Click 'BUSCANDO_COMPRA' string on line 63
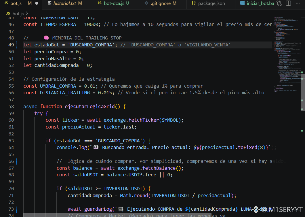The width and height of the screenshot is (305, 217). click(x=119, y=141)
